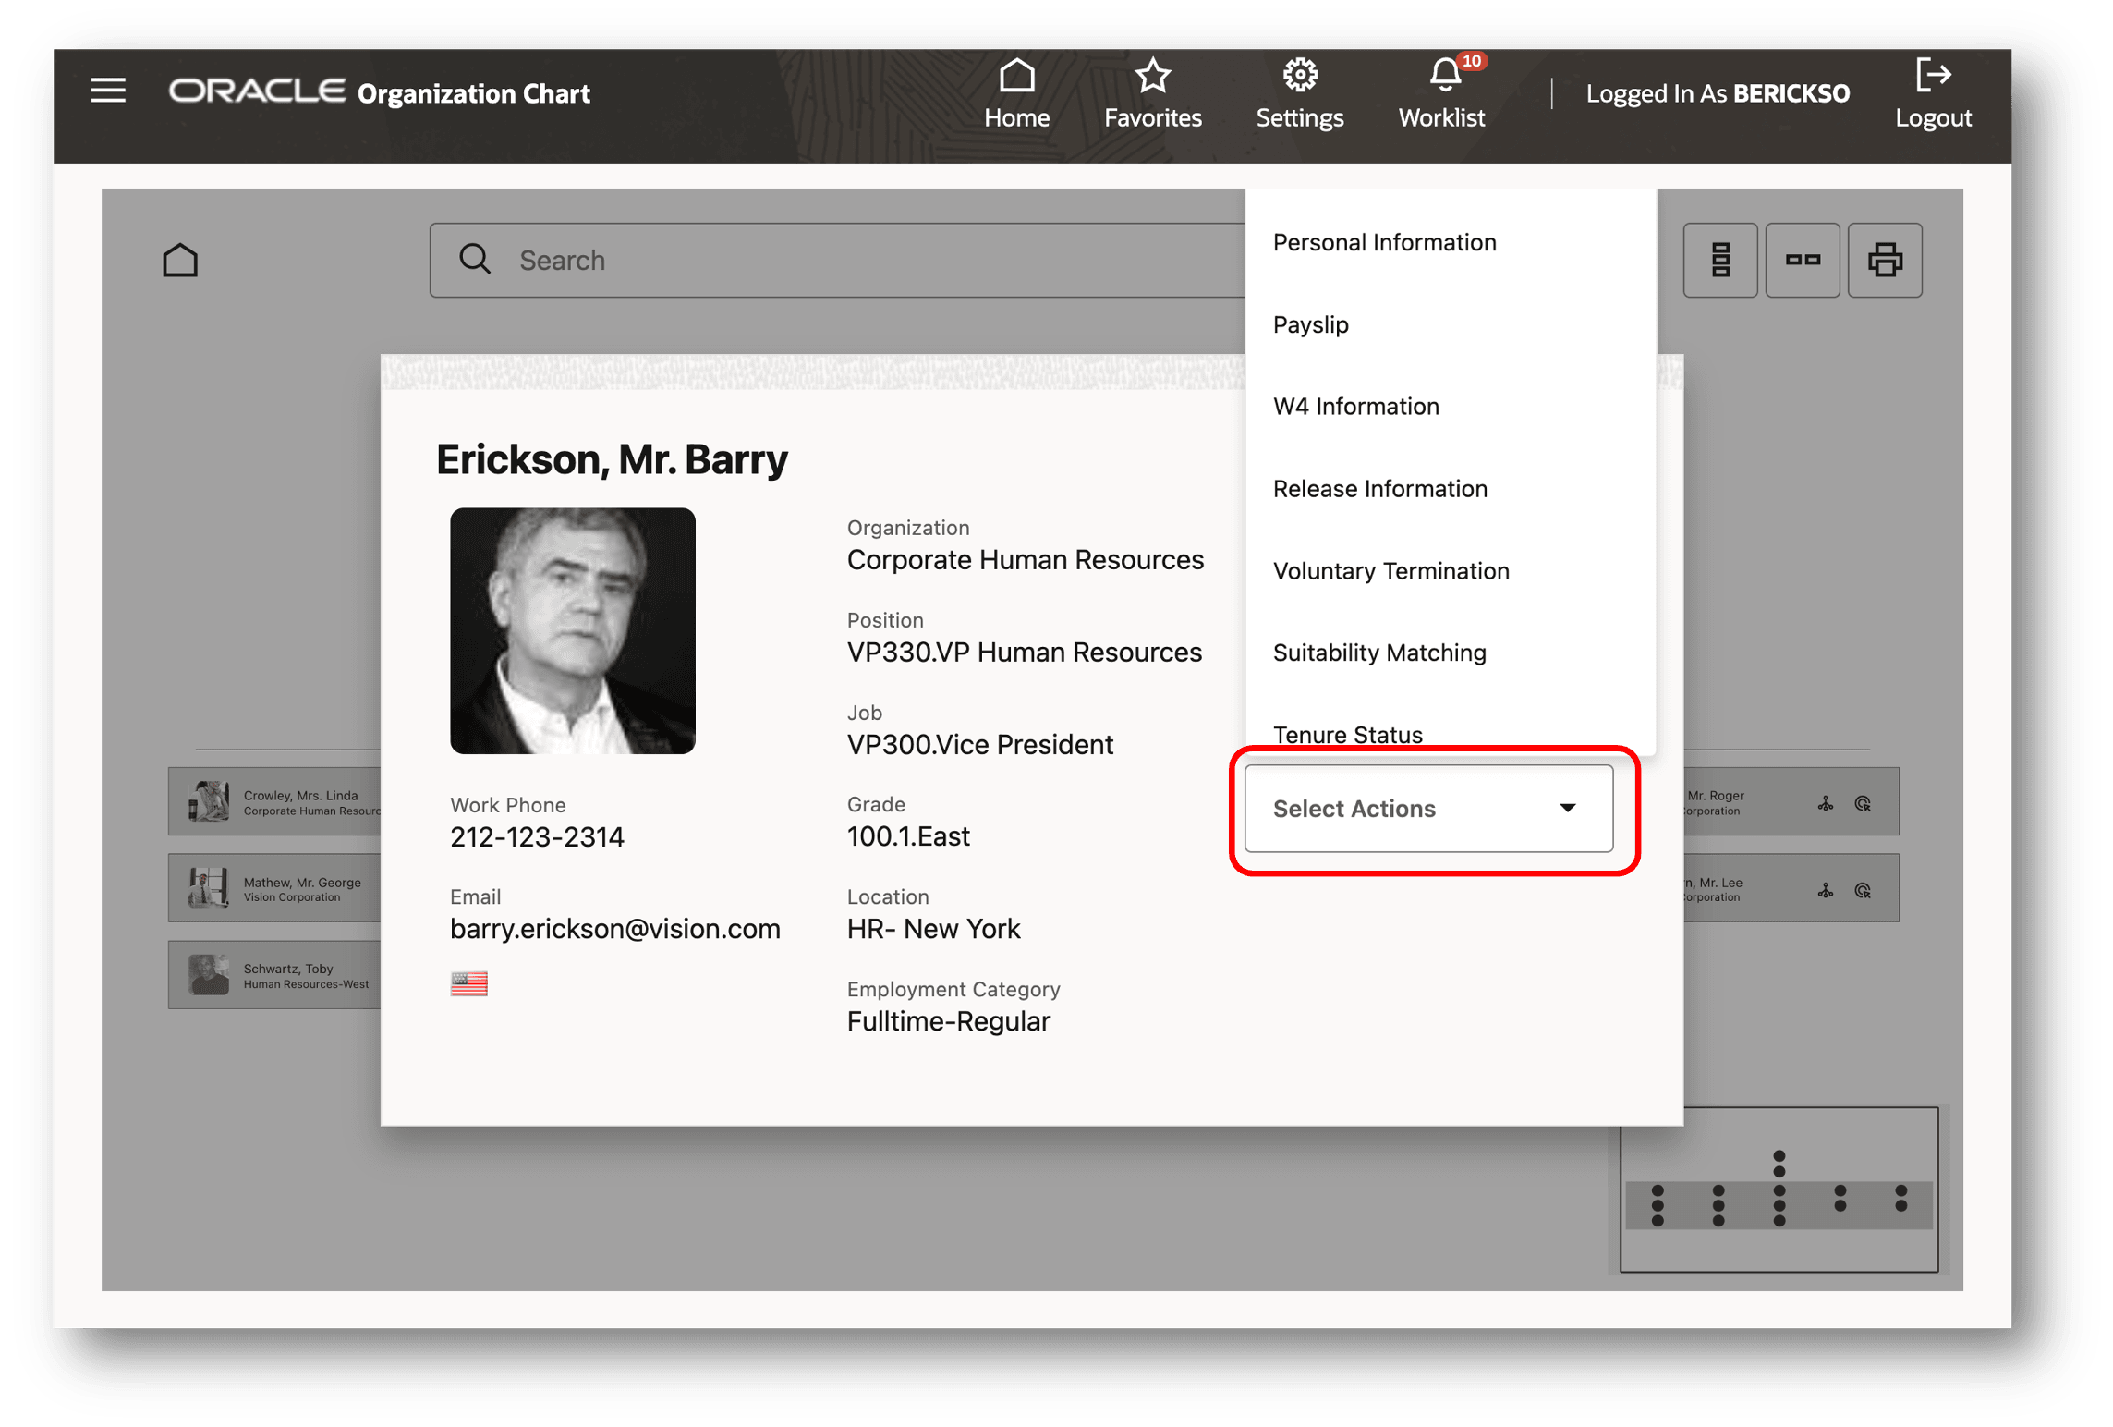The height and width of the screenshot is (1427, 2113).
Task: Click the search magnifier icon
Action: pos(475,260)
